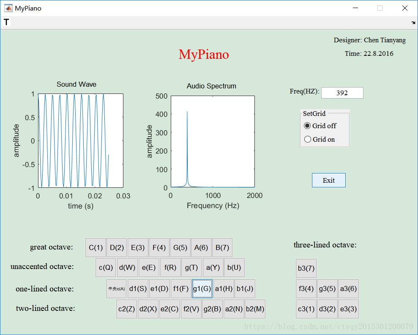This screenshot has width=418, height=335.
Task: Click the Freq(HZ) input field
Action: [x=342, y=93]
